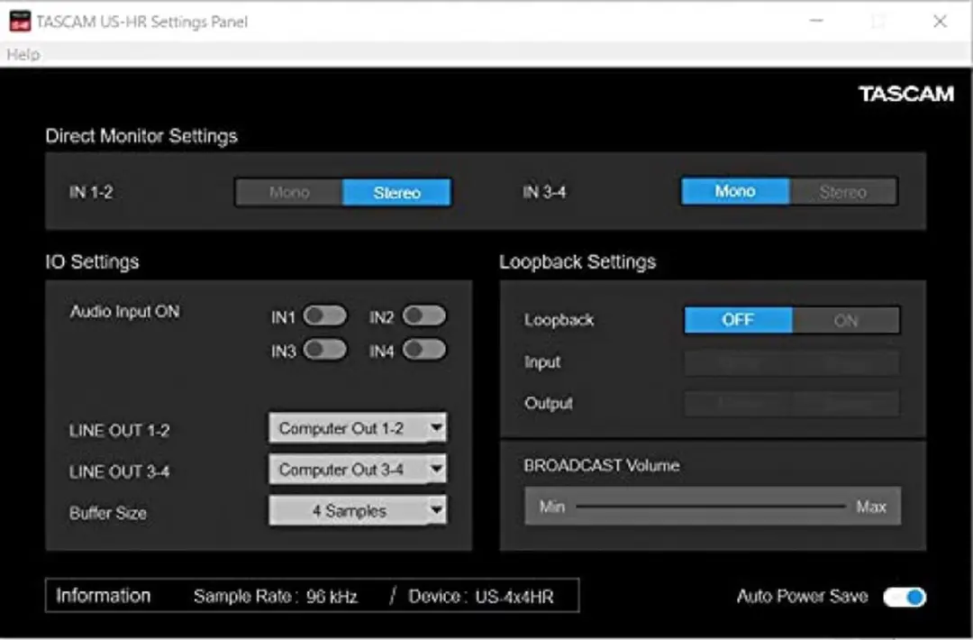
Task: Expand the LINE OUT 3-4 output selector
Action: [x=358, y=470]
